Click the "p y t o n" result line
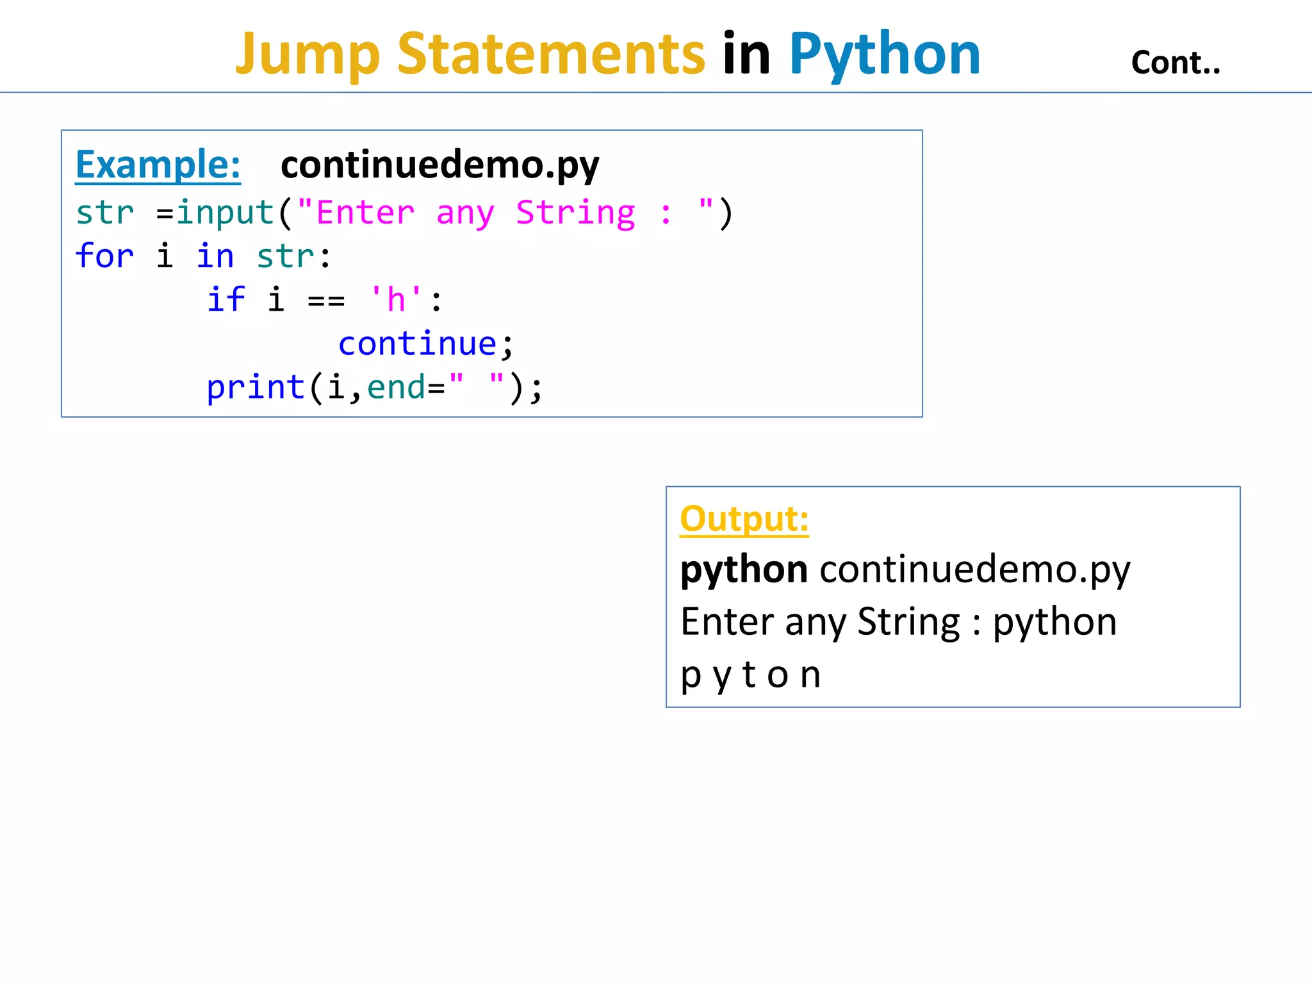The height and width of the screenshot is (984, 1312). [750, 675]
